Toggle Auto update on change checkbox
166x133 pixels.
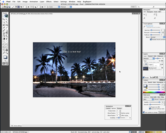point(144,112)
